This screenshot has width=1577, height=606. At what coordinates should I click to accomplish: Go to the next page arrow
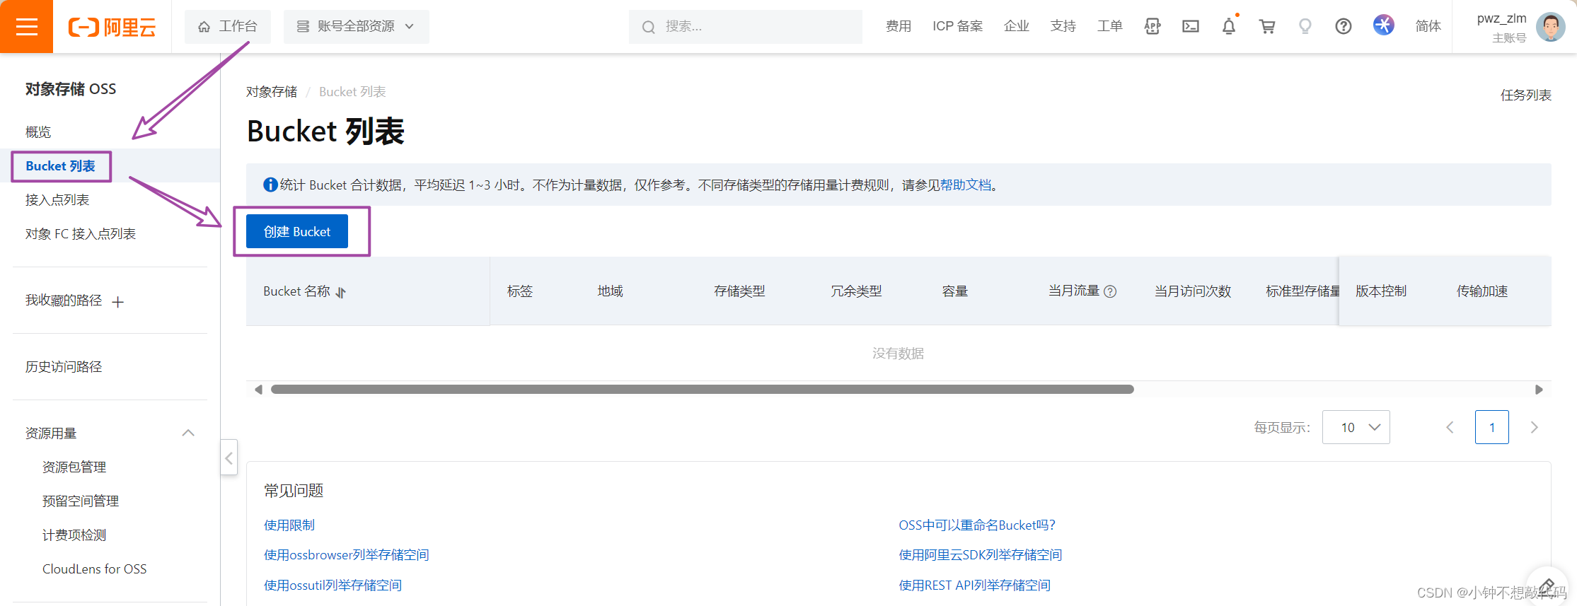(1534, 427)
